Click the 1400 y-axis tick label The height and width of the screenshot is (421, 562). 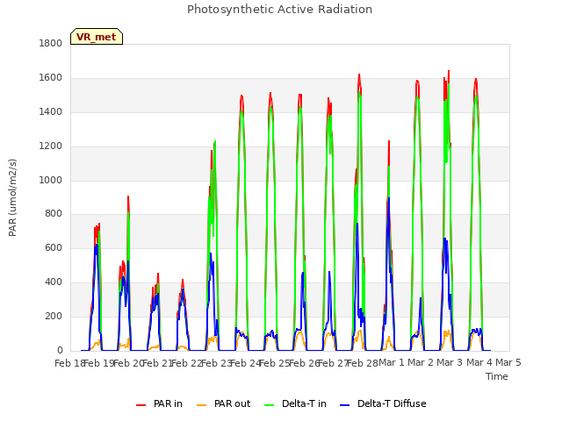point(51,111)
